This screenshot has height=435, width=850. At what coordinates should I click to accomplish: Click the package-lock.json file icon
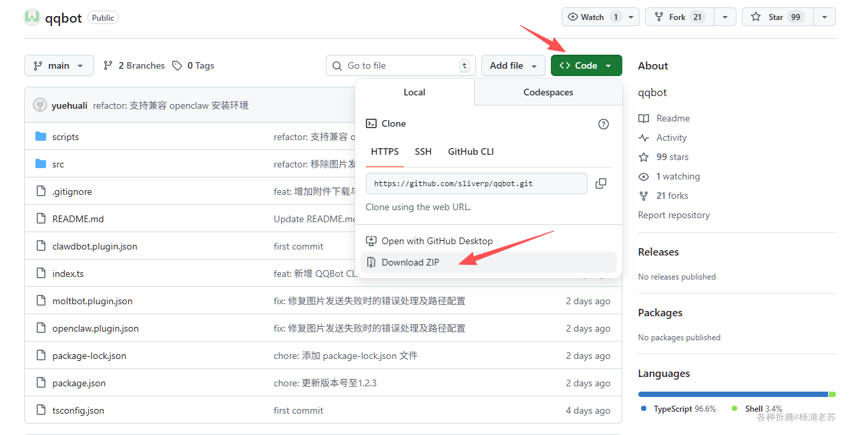[41, 356]
